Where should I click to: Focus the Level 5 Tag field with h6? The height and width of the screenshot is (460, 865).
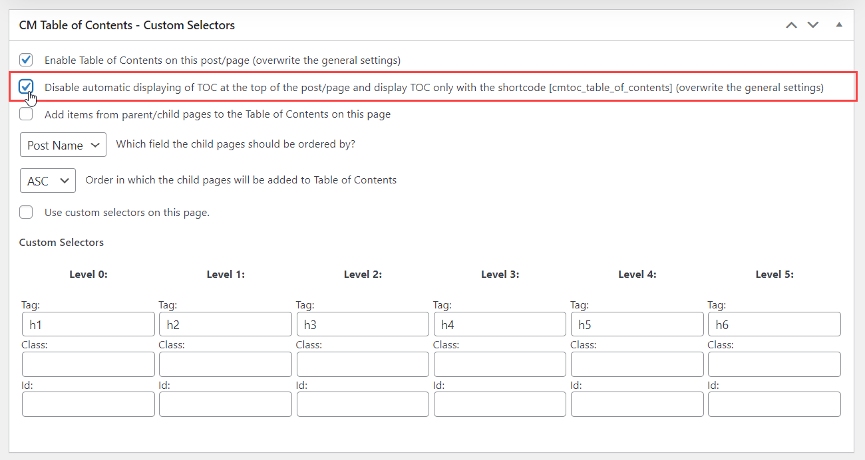coord(774,324)
